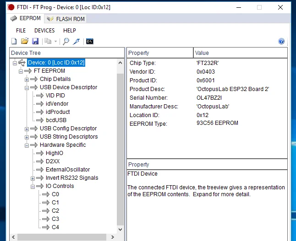
Task: Select the HighIO tree item
Action: (55, 153)
